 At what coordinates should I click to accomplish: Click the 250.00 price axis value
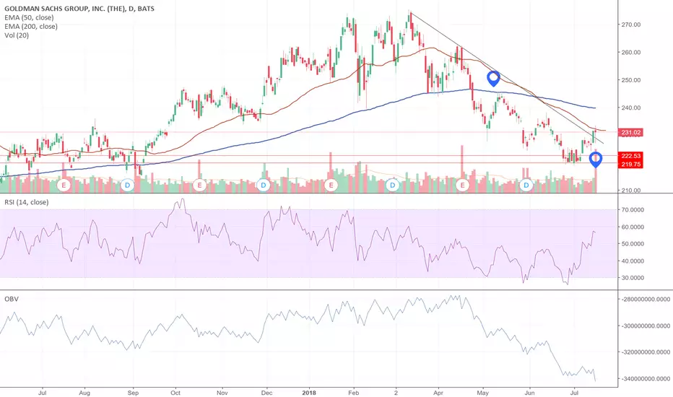coord(631,80)
